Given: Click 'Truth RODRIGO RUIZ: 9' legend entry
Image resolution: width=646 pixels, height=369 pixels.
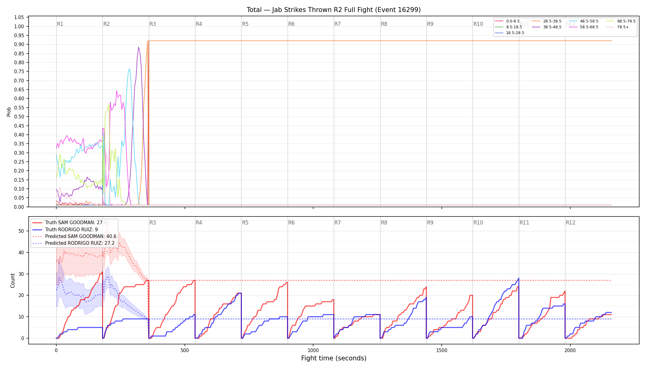Looking at the screenshot, I should point(71,229).
